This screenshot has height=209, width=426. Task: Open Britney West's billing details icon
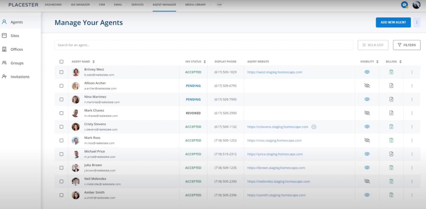tap(391, 72)
